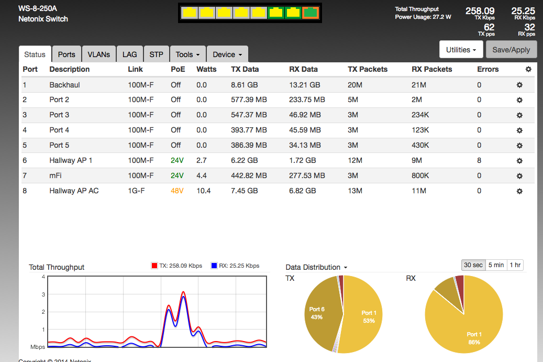Click the first yellow port icon in header

[x=189, y=13]
